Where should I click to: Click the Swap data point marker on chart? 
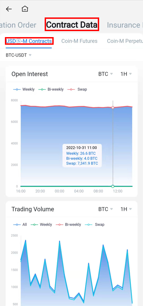pyautogui.click(x=113, y=107)
